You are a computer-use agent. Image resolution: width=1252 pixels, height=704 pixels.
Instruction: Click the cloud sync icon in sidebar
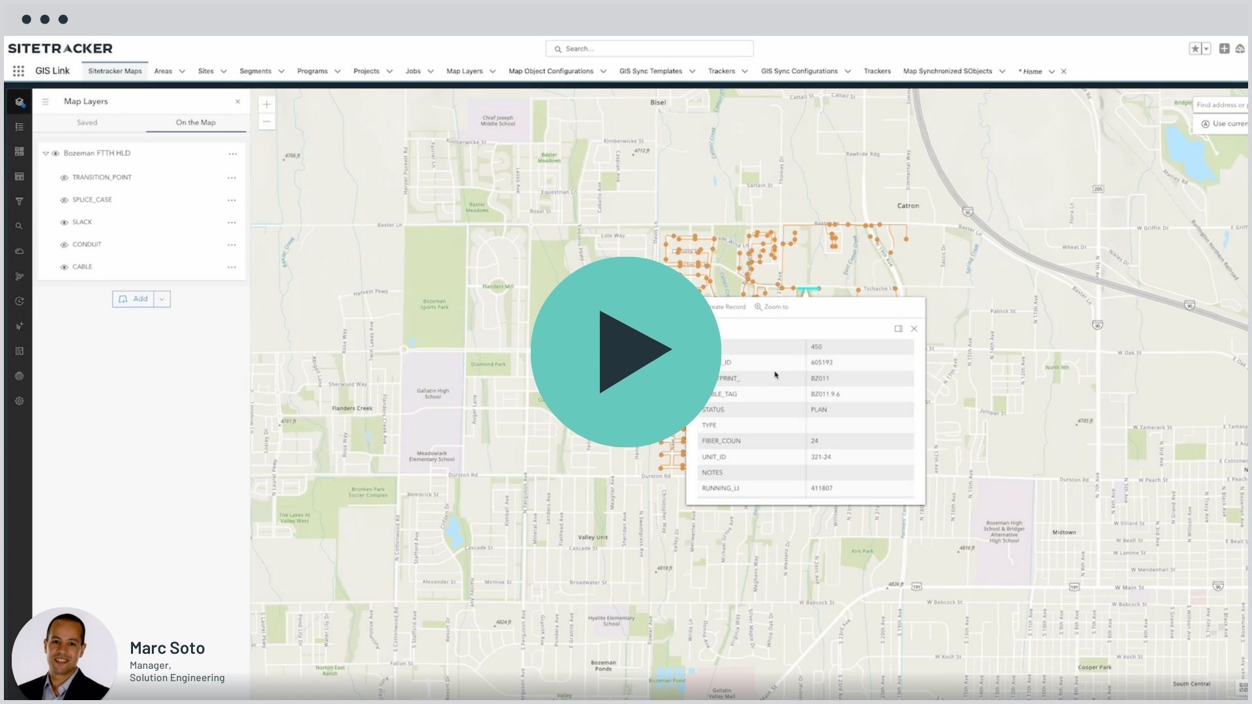[x=19, y=251]
